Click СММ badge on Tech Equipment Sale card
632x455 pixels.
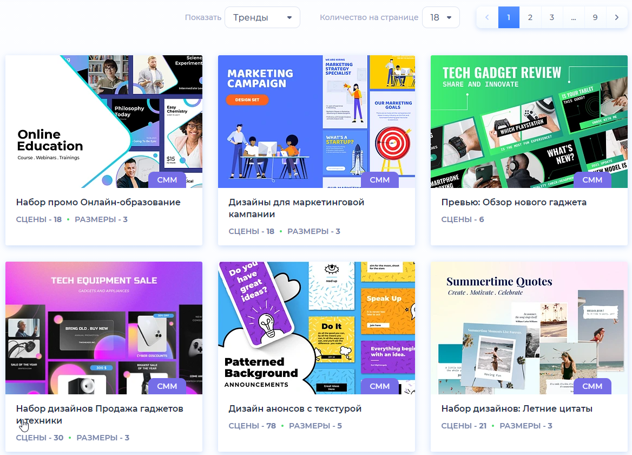(x=167, y=386)
